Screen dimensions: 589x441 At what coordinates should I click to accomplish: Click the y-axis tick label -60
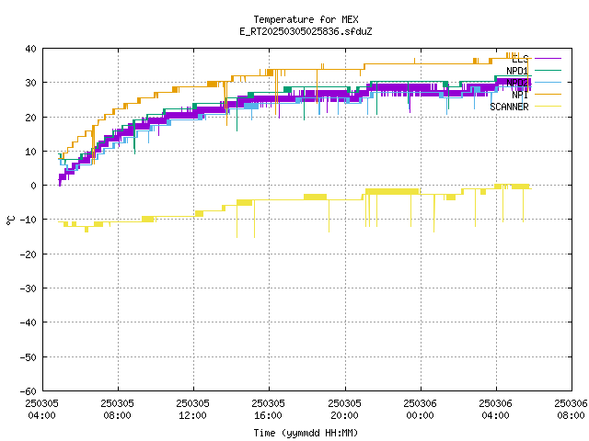coord(29,391)
